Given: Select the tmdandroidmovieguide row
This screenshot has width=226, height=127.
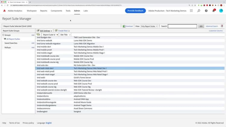Looking at the screenshot, I should (x=130, y=102).
